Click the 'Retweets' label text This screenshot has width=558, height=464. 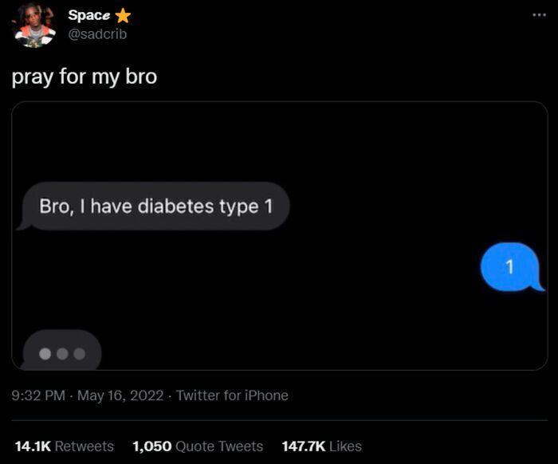pos(84,446)
